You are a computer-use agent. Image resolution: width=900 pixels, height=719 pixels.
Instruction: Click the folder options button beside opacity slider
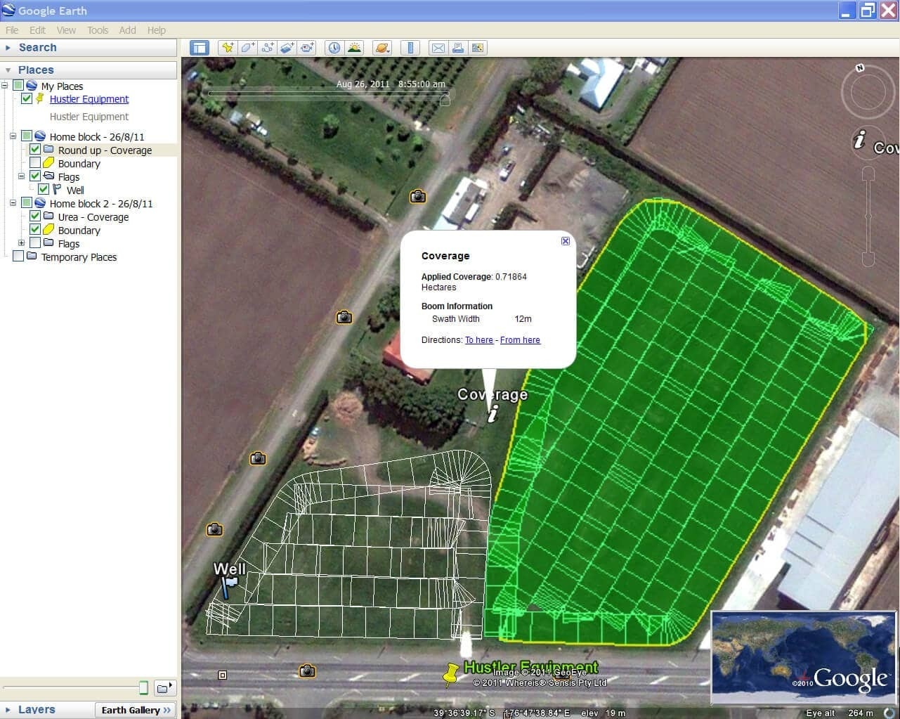coord(165,687)
